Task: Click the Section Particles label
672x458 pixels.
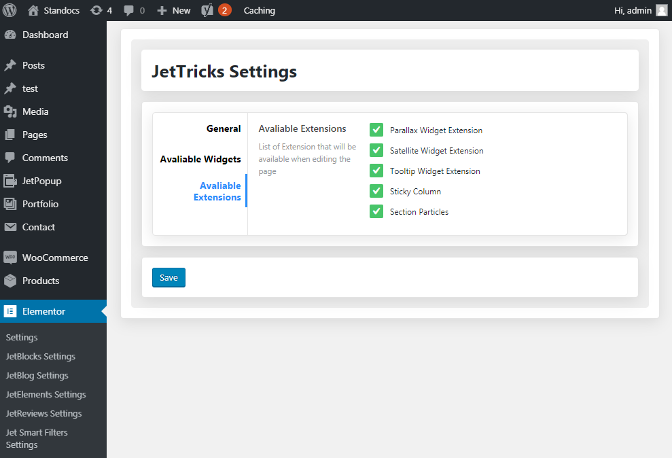Action: click(x=419, y=212)
